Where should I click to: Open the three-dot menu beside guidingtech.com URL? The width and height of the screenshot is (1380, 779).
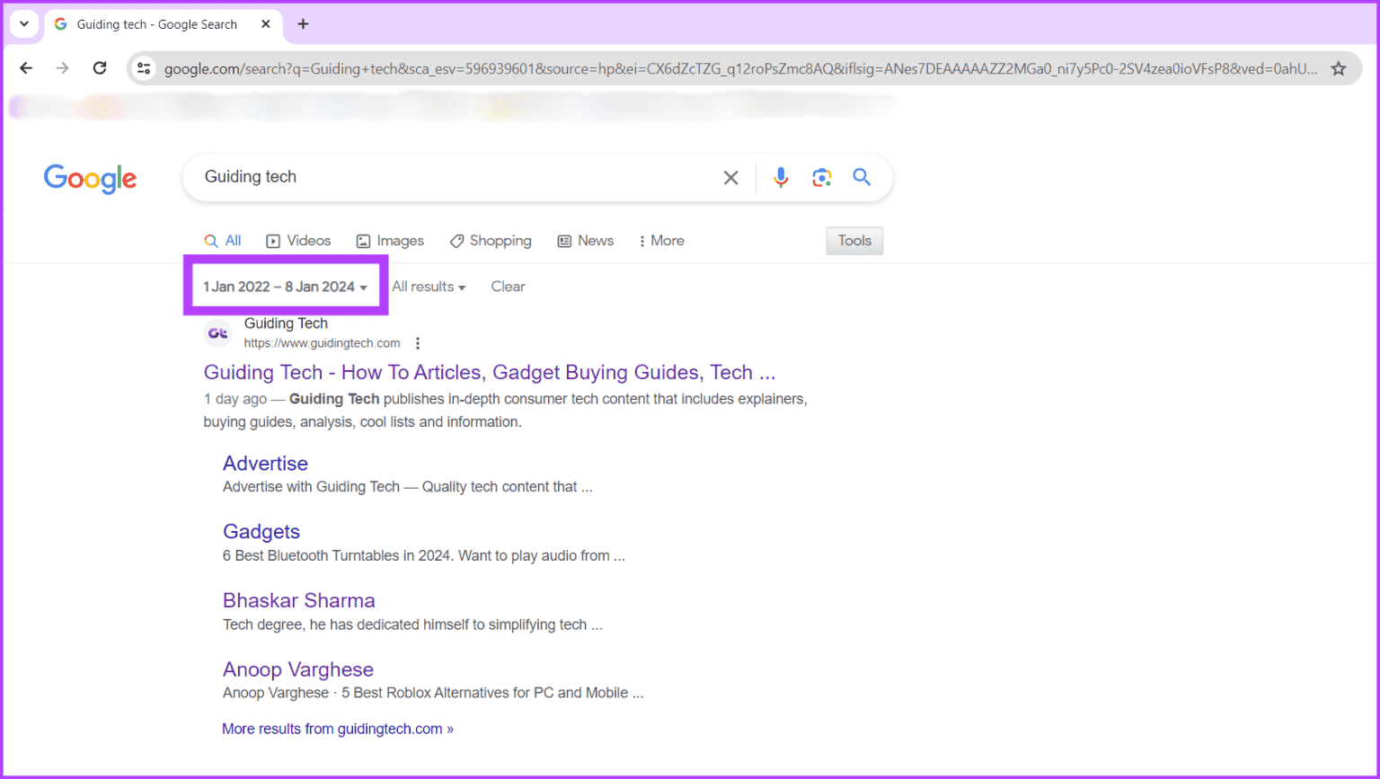coord(418,343)
